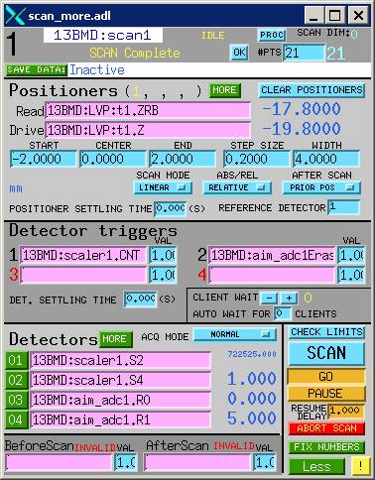Click CLEAR POSITIONERS button
Image resolution: width=375 pixels, height=480 pixels.
[x=312, y=90]
